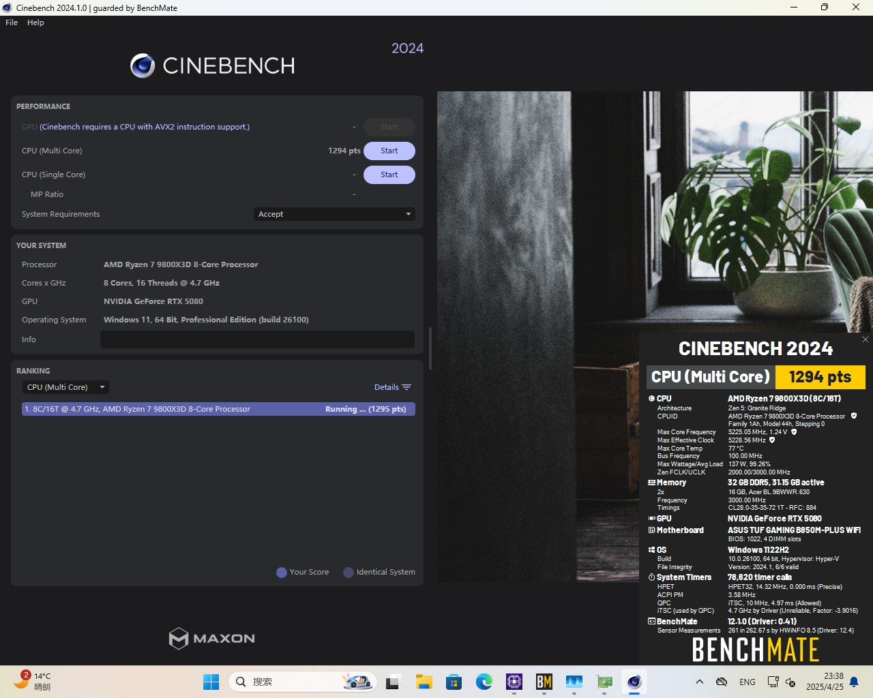Click the cloud sync tray icon
This screenshot has height=698, width=873.
click(722, 682)
